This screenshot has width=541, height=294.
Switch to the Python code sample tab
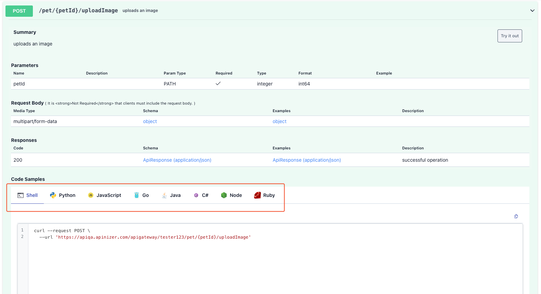[x=67, y=195]
